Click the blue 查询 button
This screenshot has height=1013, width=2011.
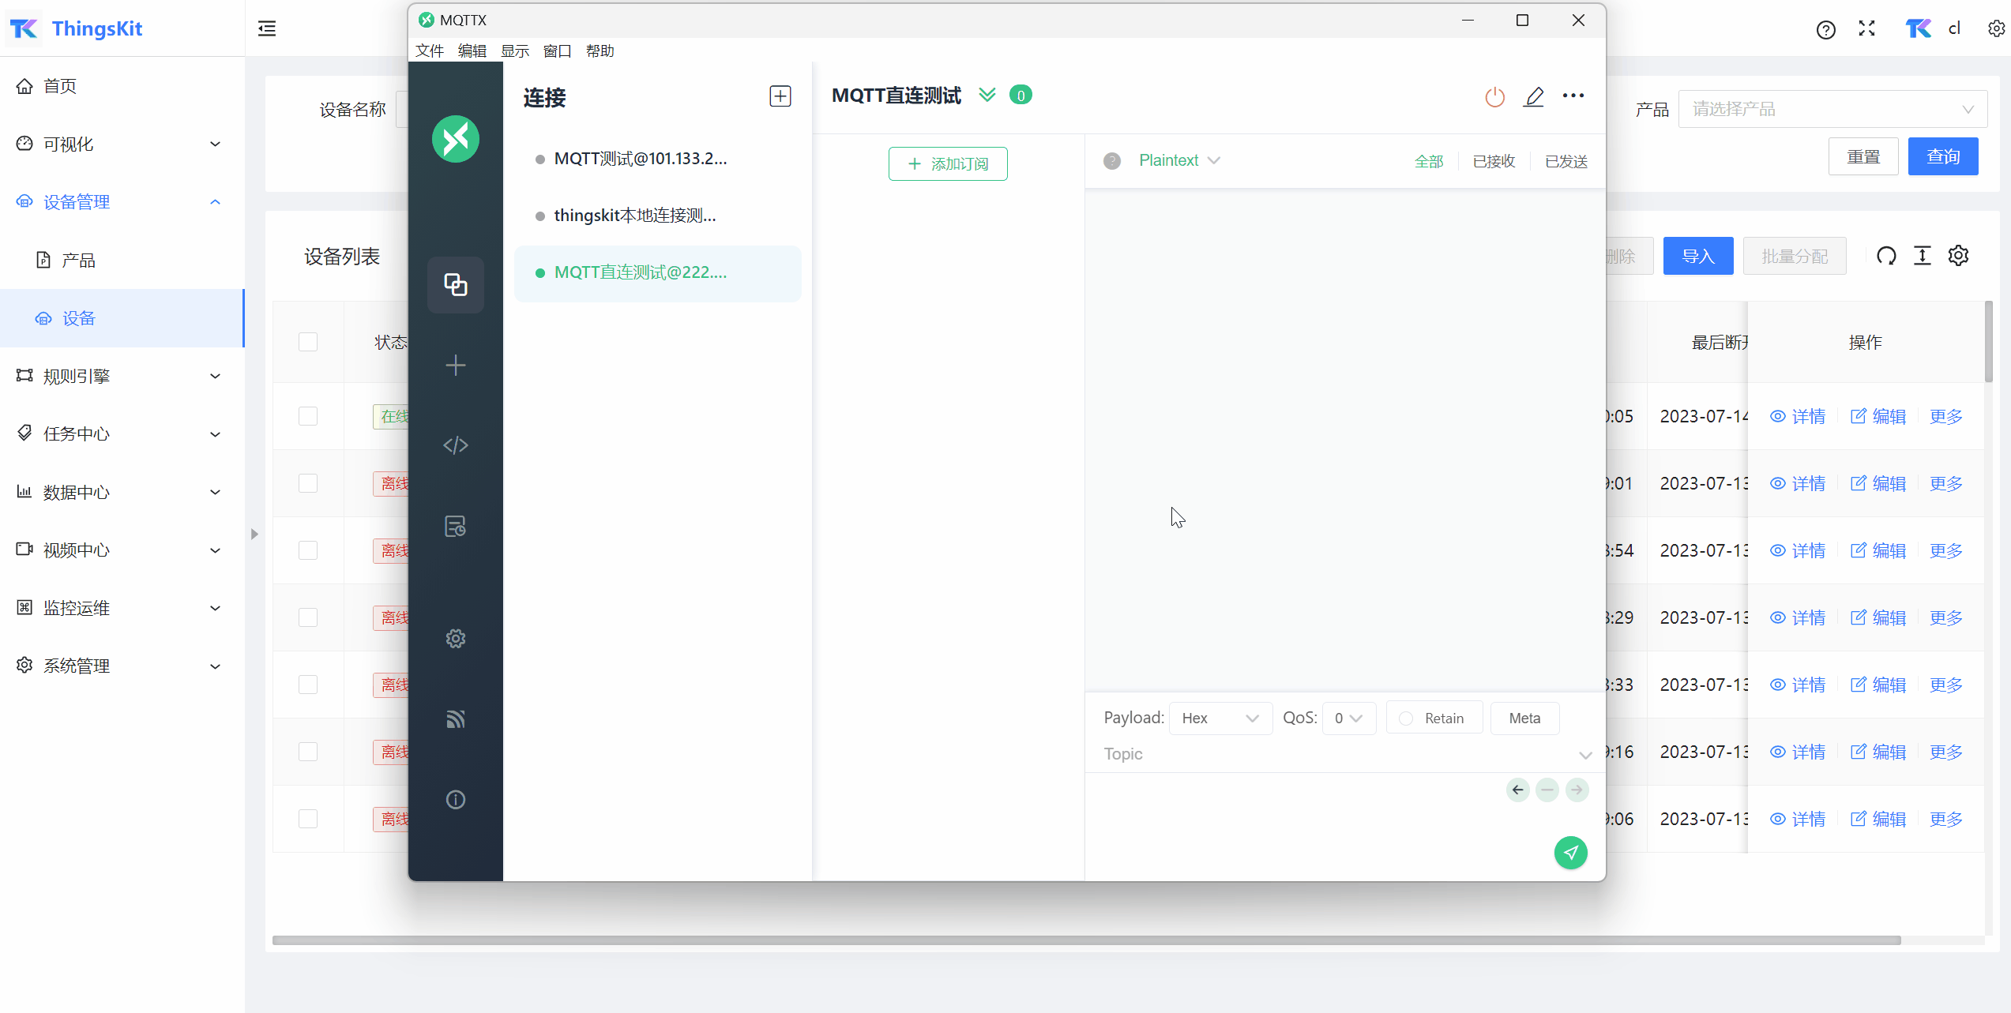[x=1942, y=156]
